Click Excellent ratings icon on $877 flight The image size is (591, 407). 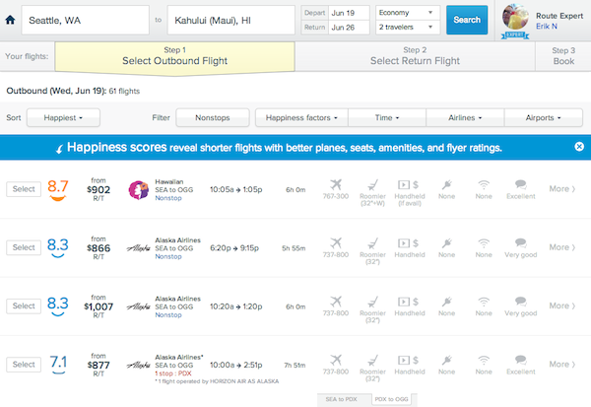click(x=520, y=360)
